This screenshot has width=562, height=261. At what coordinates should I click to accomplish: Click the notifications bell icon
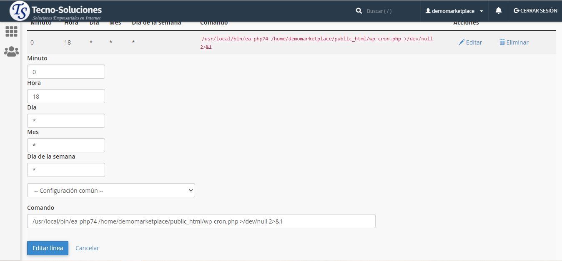(x=498, y=11)
